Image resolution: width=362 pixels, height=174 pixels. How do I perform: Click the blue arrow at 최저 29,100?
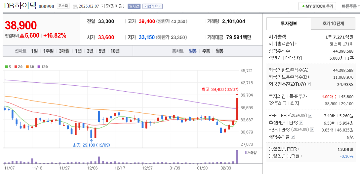tap(91, 140)
